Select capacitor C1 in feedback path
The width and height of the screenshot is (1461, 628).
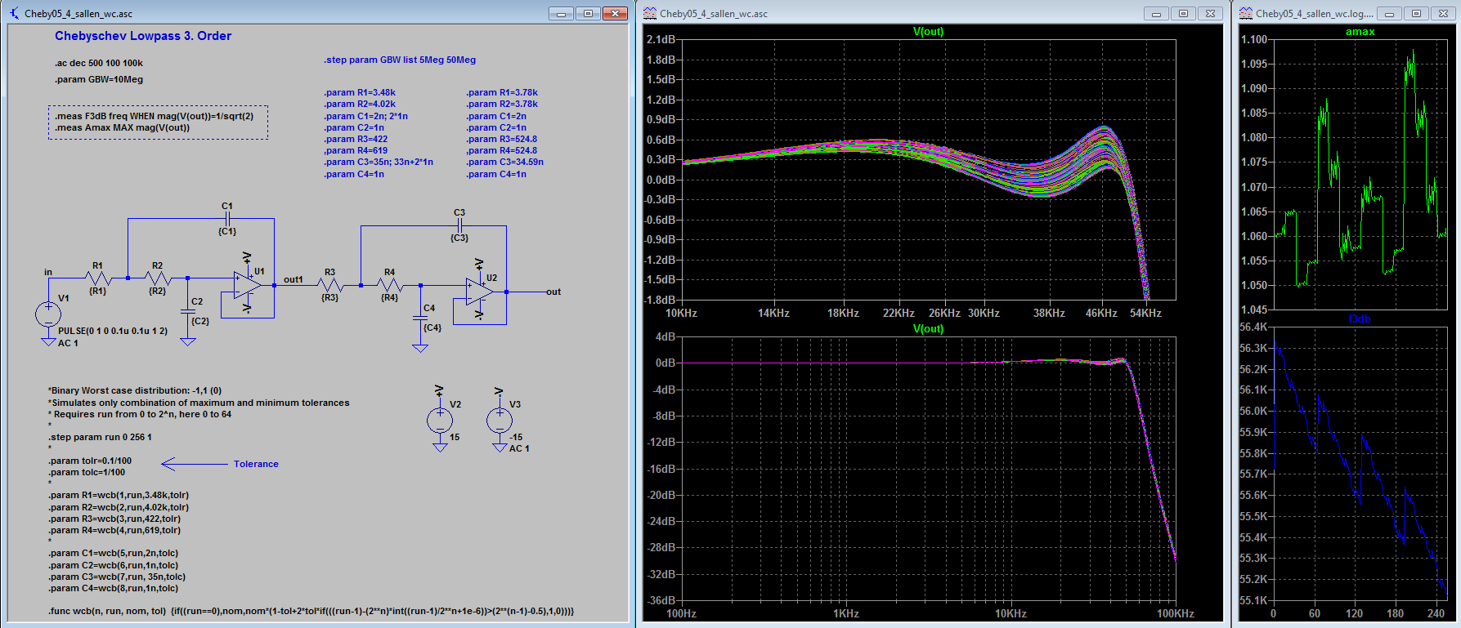pyautogui.click(x=227, y=219)
